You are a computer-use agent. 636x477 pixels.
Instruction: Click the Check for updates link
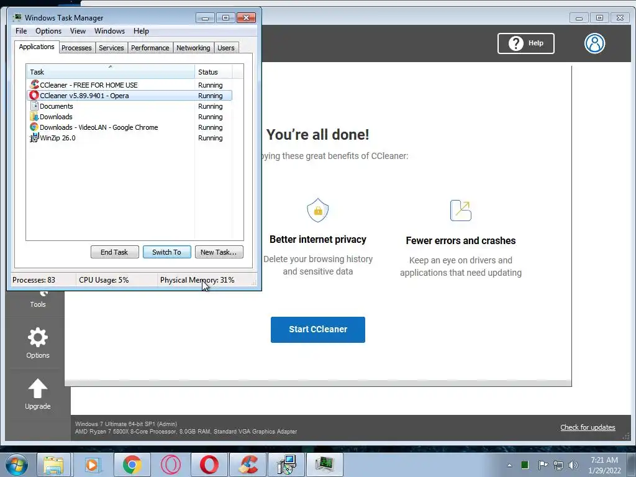pos(588,427)
